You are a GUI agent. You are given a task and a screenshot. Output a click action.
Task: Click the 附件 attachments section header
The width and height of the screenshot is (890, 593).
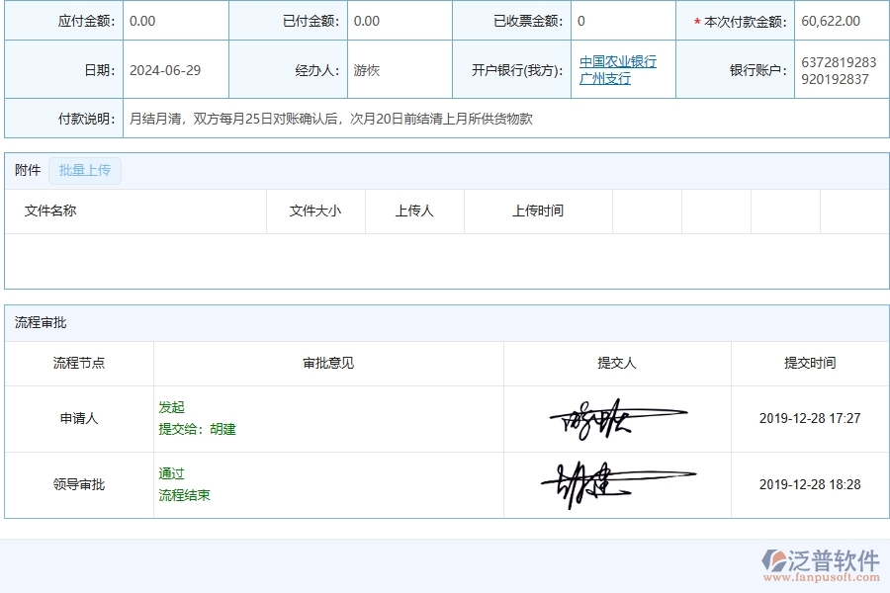tap(27, 169)
